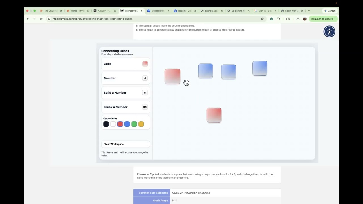The image size is (363, 204).
Task: Choose the red cube color
Action: tap(120, 124)
